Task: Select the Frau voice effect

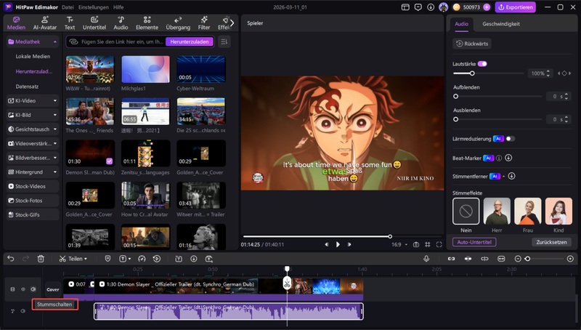Action: point(528,211)
